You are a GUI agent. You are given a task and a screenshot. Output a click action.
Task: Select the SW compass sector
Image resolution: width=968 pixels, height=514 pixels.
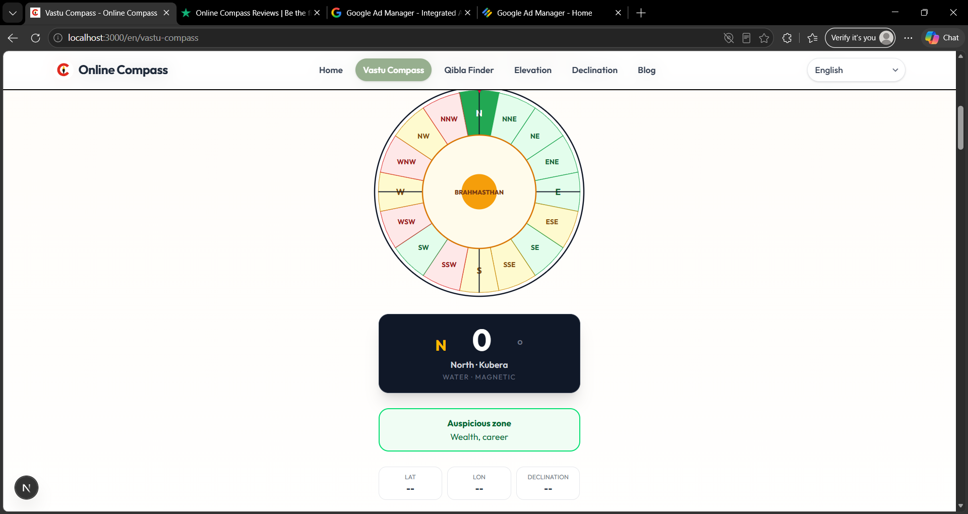point(423,247)
